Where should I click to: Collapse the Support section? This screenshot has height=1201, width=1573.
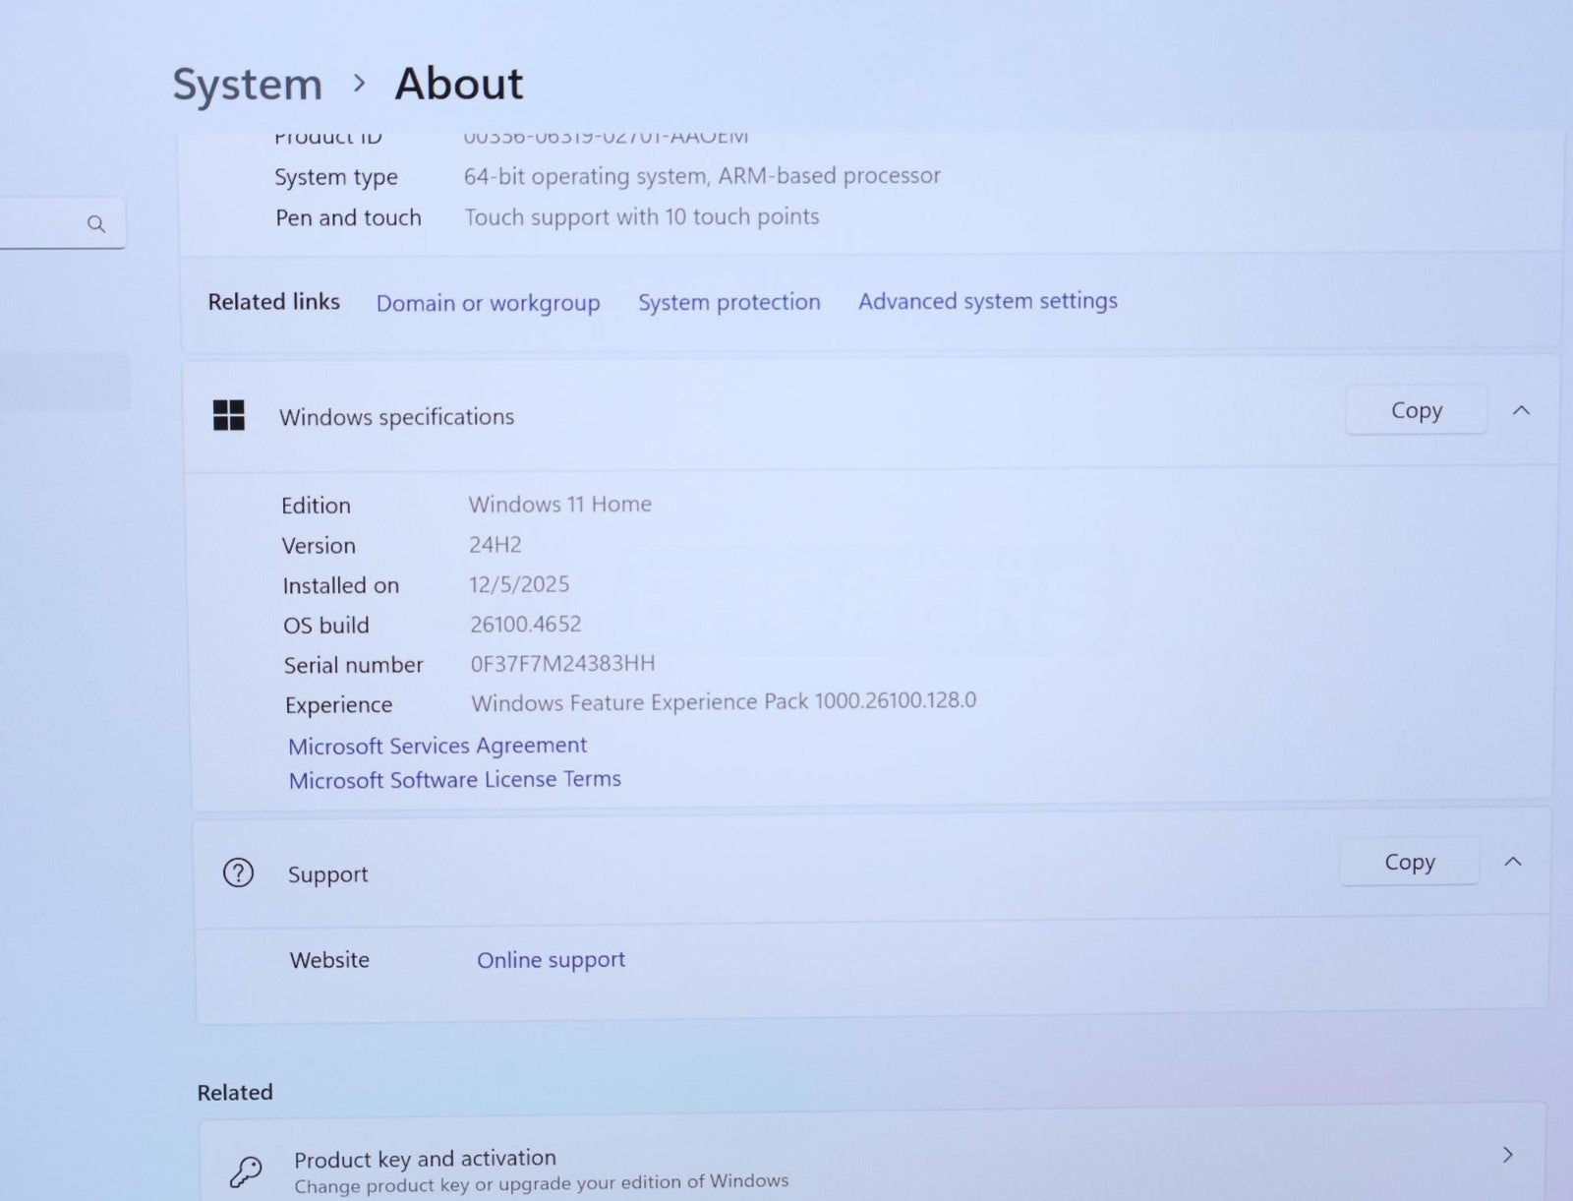click(x=1513, y=862)
